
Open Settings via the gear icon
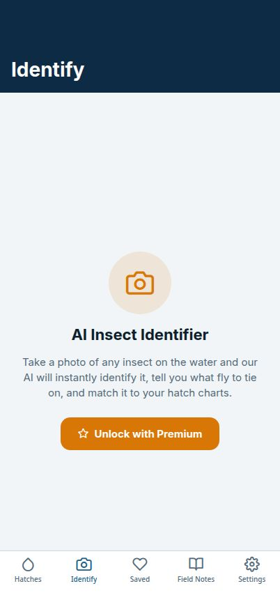(251, 564)
